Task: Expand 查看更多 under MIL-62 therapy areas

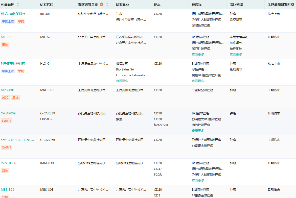Action: 236,55
